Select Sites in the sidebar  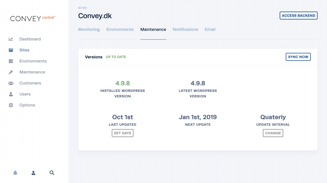(x=25, y=50)
